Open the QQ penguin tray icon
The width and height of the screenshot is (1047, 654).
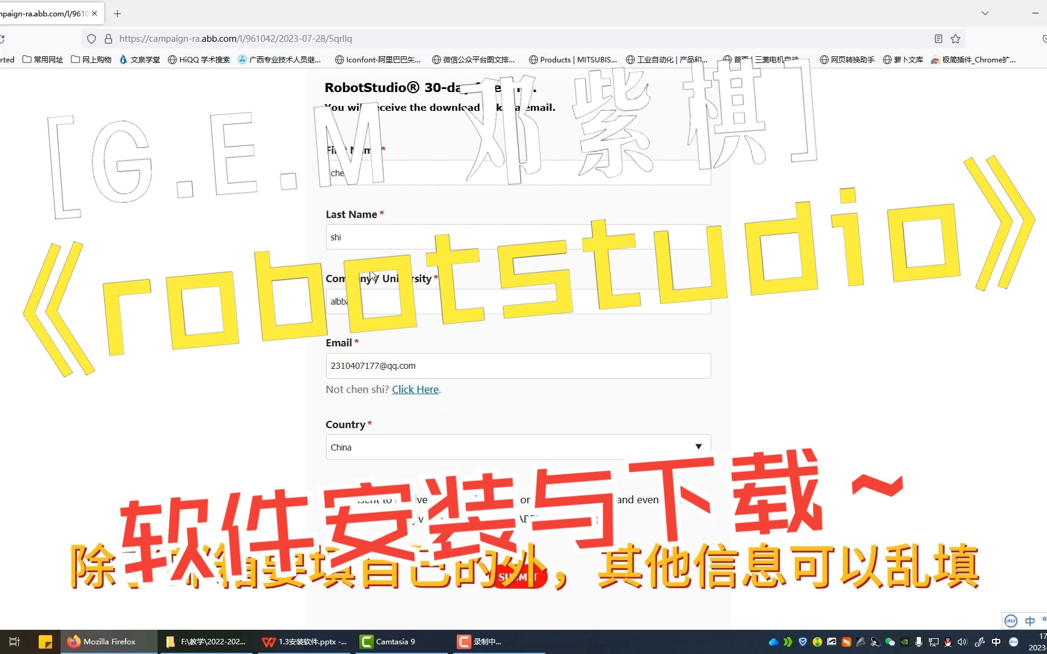[x=948, y=642]
